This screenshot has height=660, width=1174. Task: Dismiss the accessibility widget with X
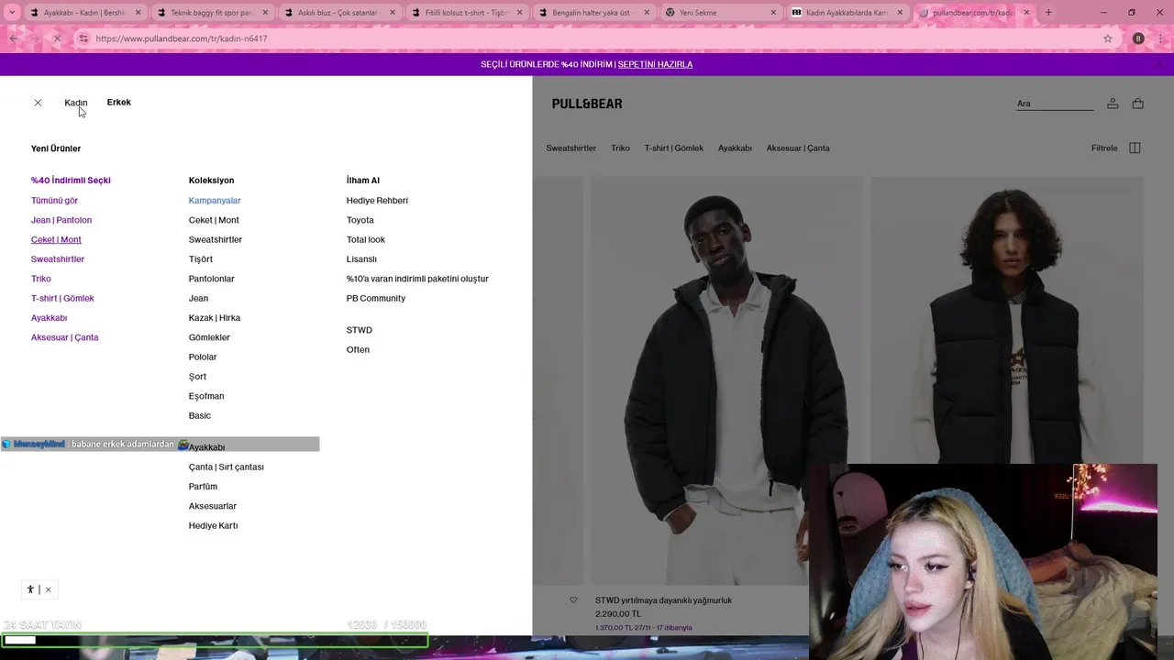coord(49,589)
